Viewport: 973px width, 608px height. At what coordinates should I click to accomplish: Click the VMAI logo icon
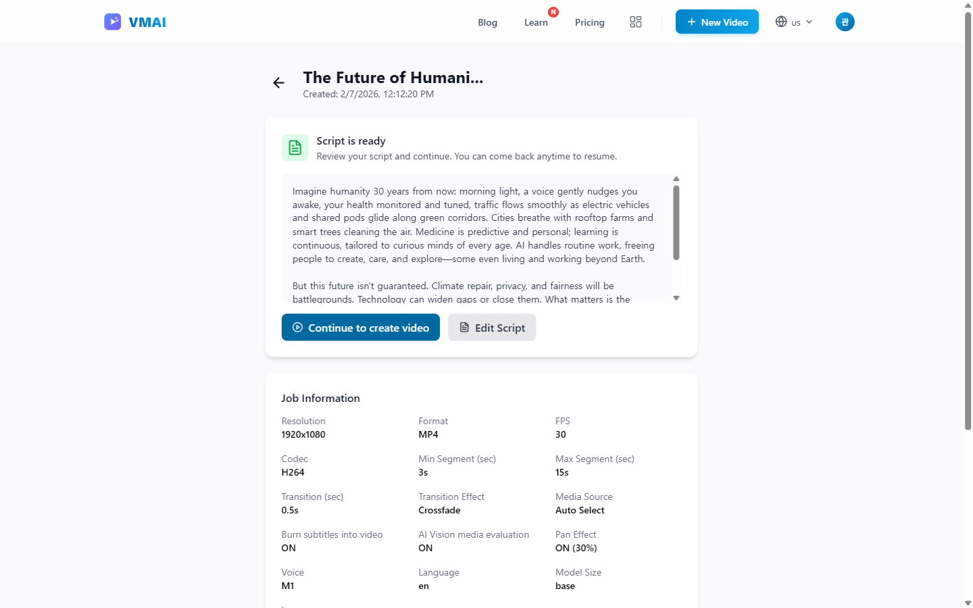[x=112, y=22]
